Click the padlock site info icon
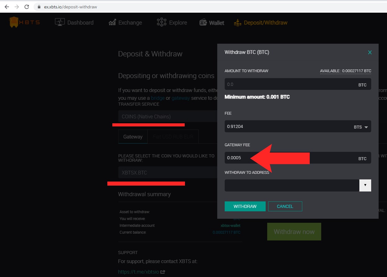 (x=39, y=7)
